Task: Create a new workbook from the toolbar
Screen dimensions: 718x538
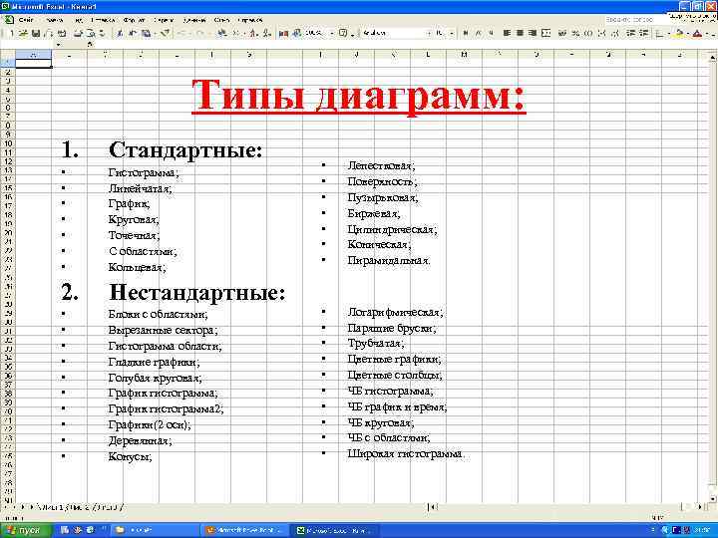Action: [x=11, y=34]
